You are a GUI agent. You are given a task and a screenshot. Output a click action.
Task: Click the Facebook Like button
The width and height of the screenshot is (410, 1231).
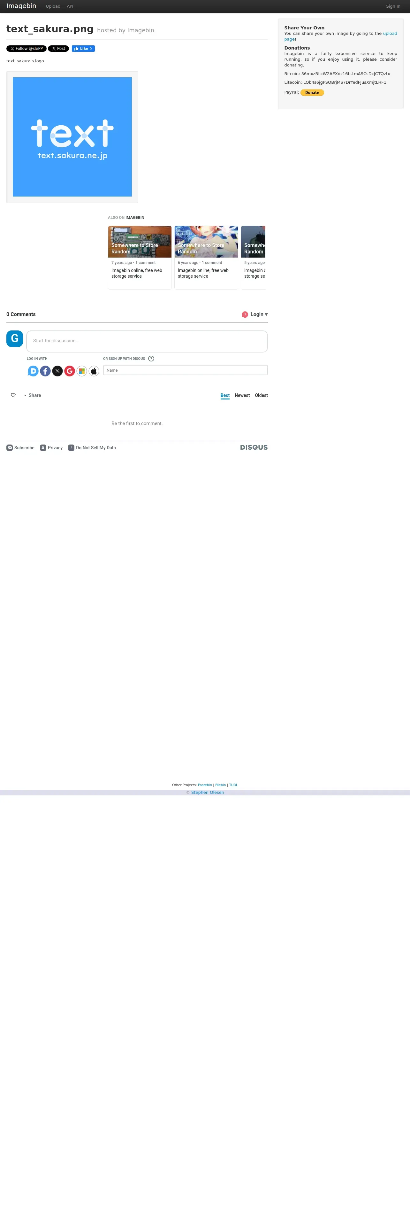coord(83,49)
